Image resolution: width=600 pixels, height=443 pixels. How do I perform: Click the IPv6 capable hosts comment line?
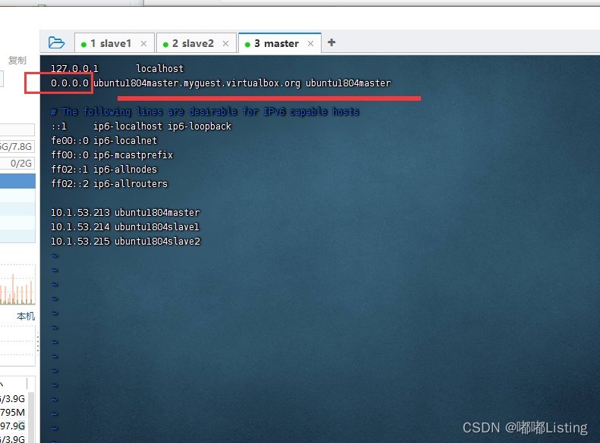(205, 112)
